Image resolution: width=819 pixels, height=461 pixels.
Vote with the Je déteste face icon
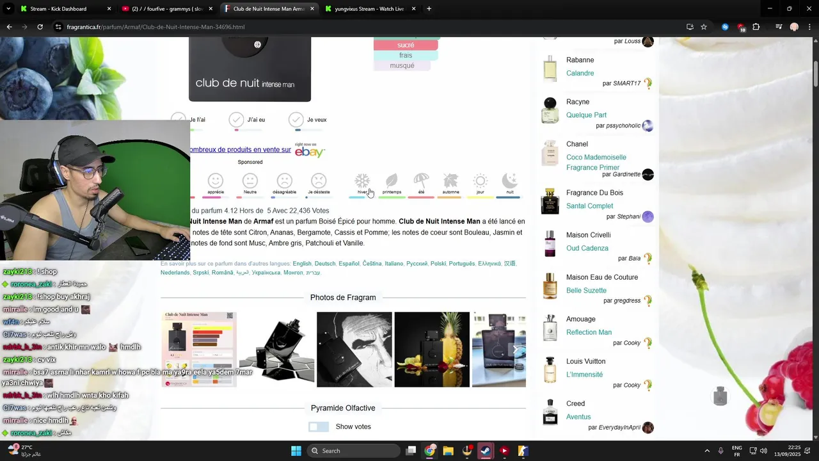coord(319,181)
